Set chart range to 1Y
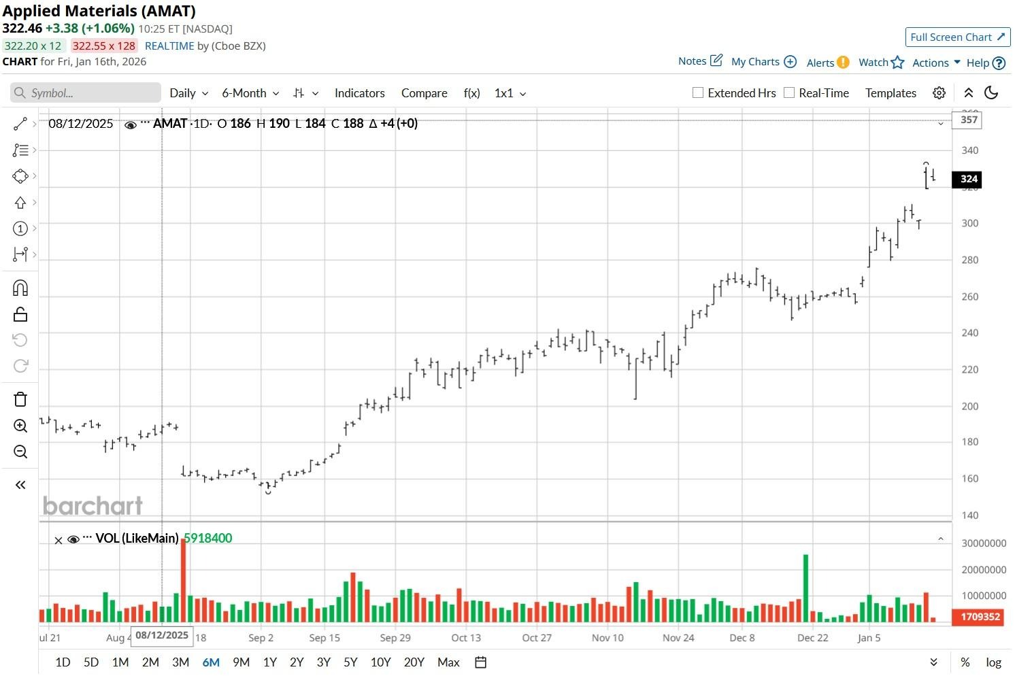Screen dimensions: 1015x676 pos(269,662)
